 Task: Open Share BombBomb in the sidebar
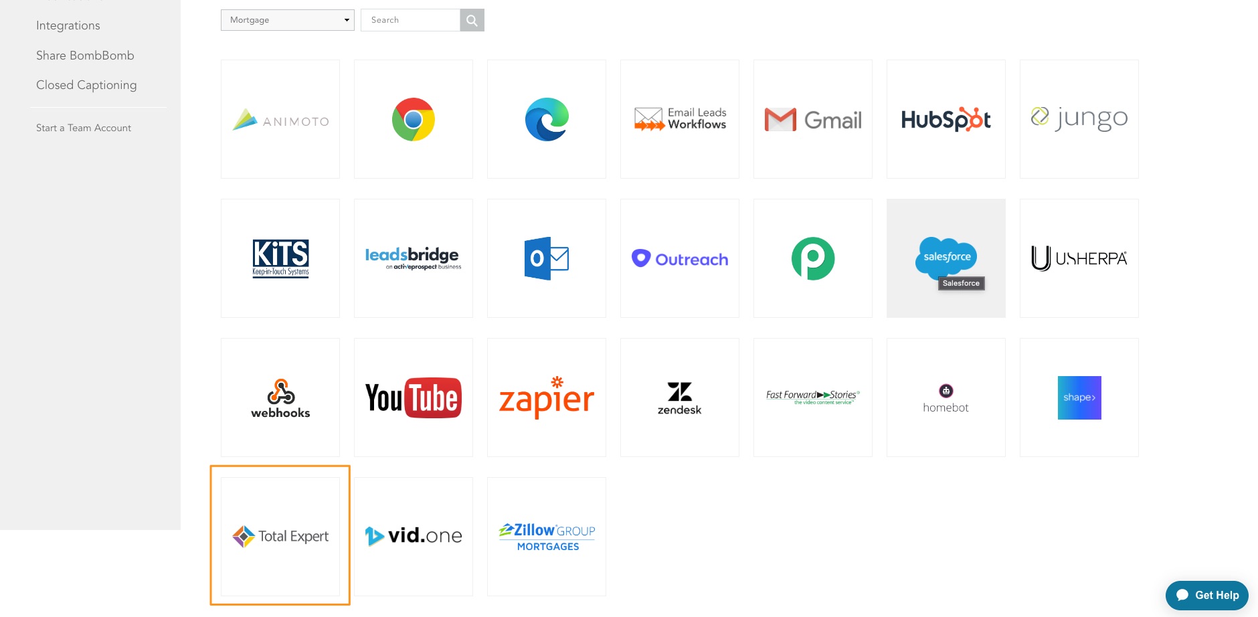pyautogui.click(x=85, y=56)
